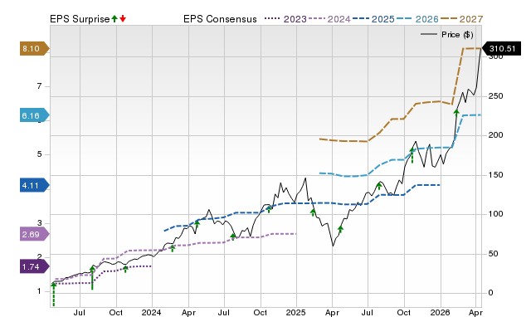Viewport: 531px width, 317px height.
Task: Click the x-axis label 2026
Action: (441, 312)
